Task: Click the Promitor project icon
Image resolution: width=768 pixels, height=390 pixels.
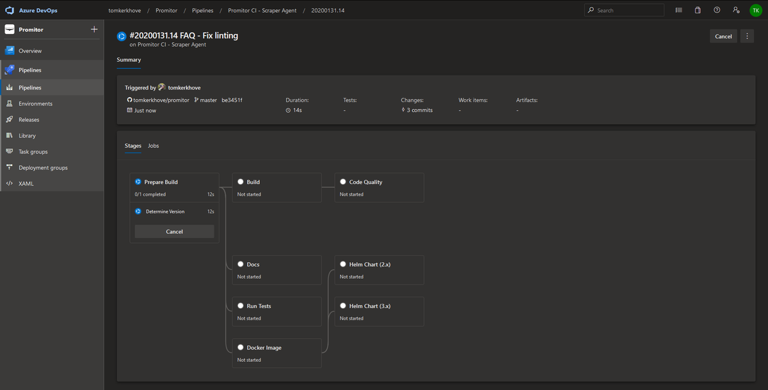Action: click(10, 29)
